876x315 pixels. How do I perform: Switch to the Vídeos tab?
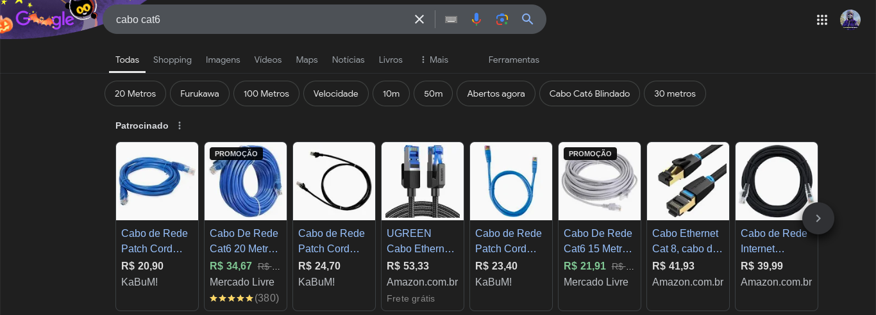pyautogui.click(x=268, y=60)
